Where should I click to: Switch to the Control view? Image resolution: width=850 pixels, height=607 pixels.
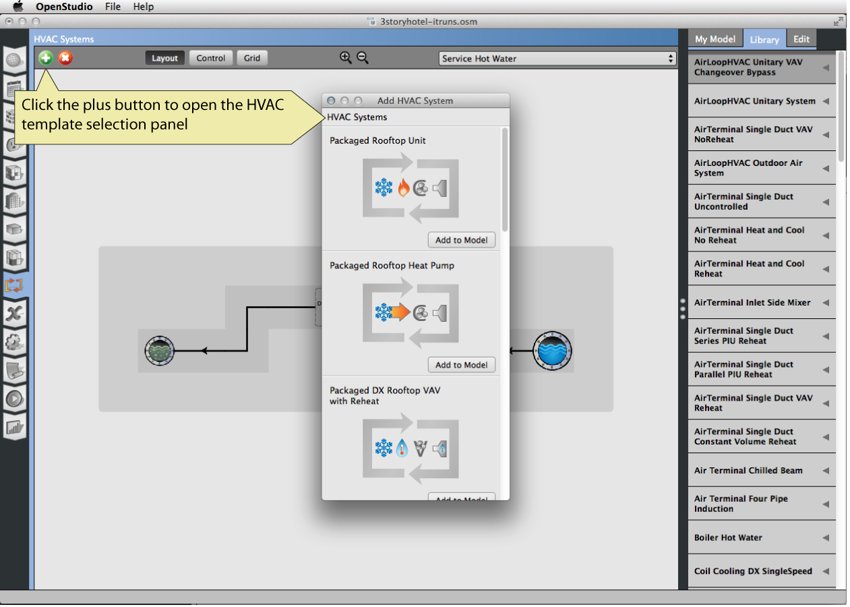(211, 58)
